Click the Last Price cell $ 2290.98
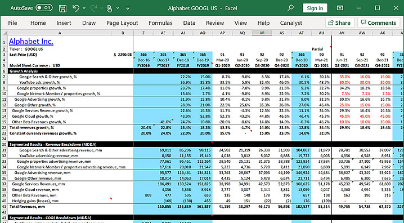404x223 pixels. (x=123, y=55)
